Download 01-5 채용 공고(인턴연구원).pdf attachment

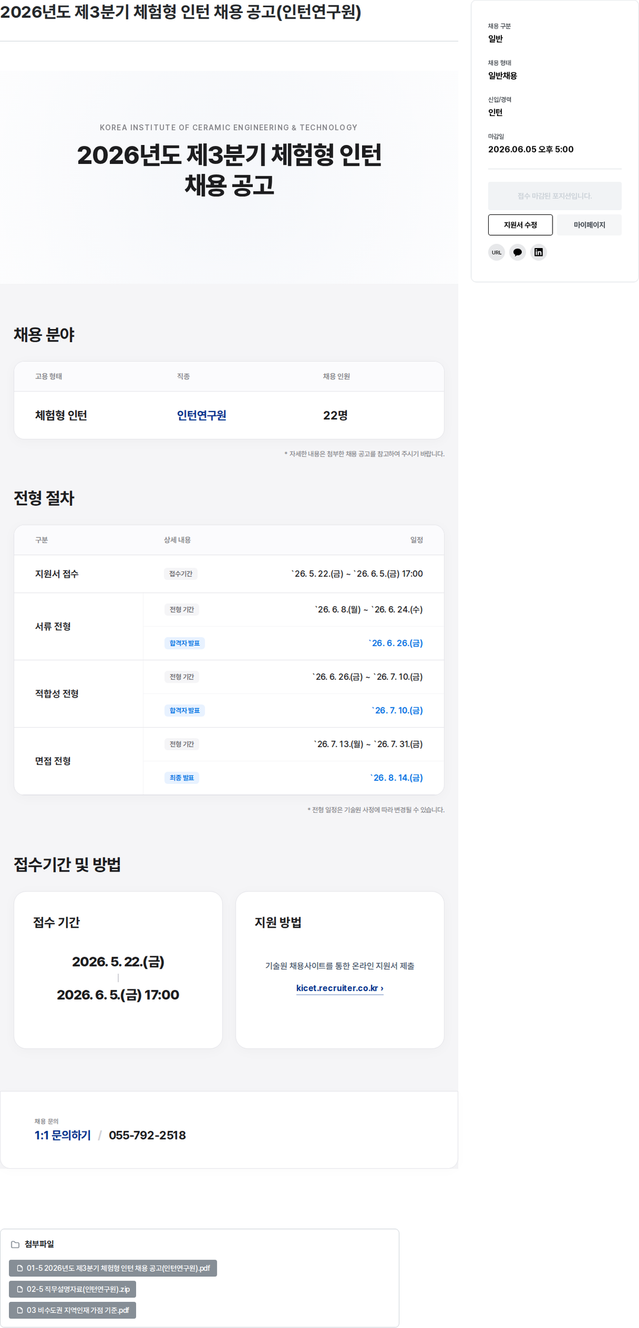pyautogui.click(x=113, y=1268)
